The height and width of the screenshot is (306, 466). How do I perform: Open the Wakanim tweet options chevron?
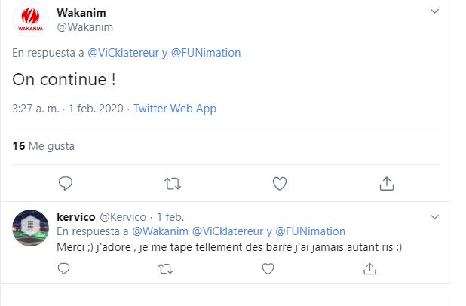tap(434, 12)
